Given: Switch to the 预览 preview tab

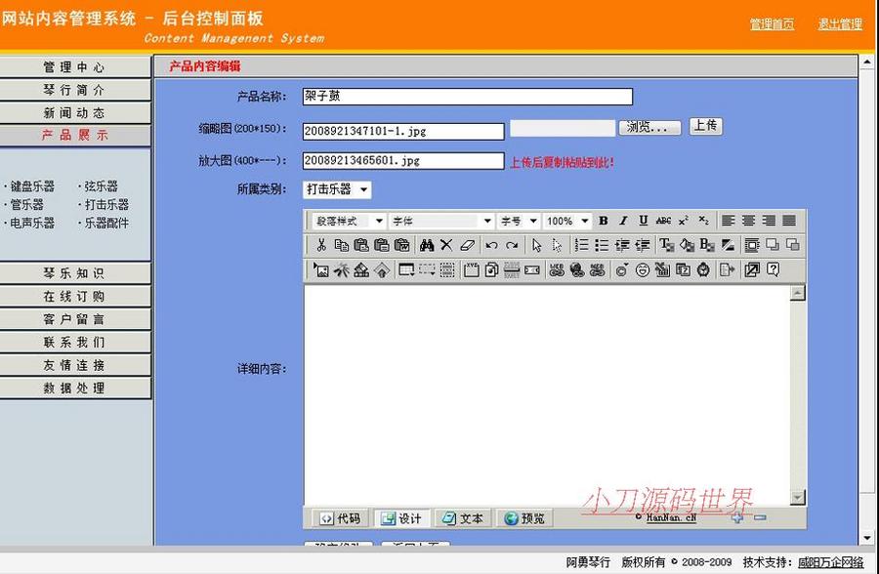Looking at the screenshot, I should click(x=524, y=518).
